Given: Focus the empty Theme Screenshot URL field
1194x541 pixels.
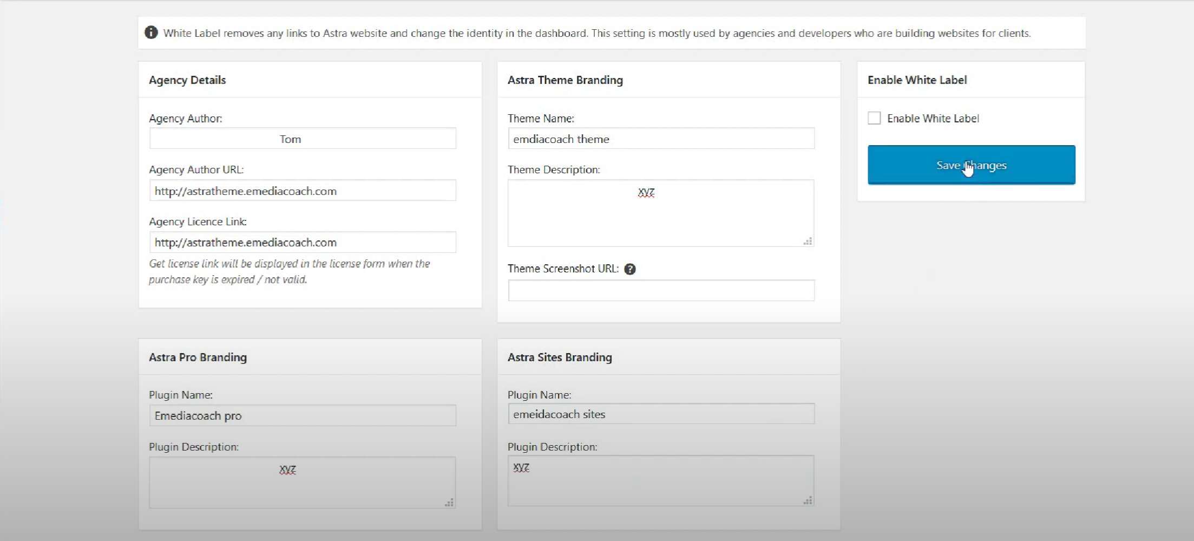Looking at the screenshot, I should 661,290.
